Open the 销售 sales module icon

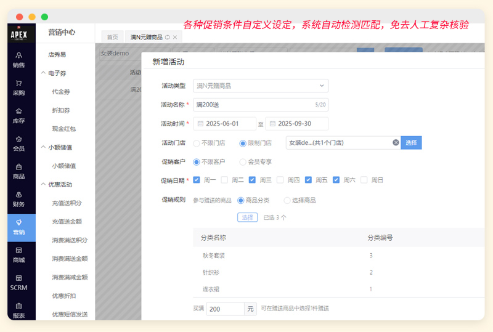(x=18, y=55)
